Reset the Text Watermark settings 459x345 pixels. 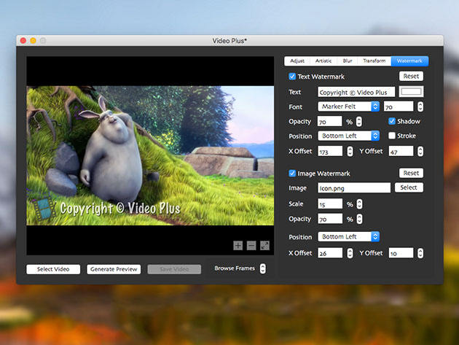(411, 76)
